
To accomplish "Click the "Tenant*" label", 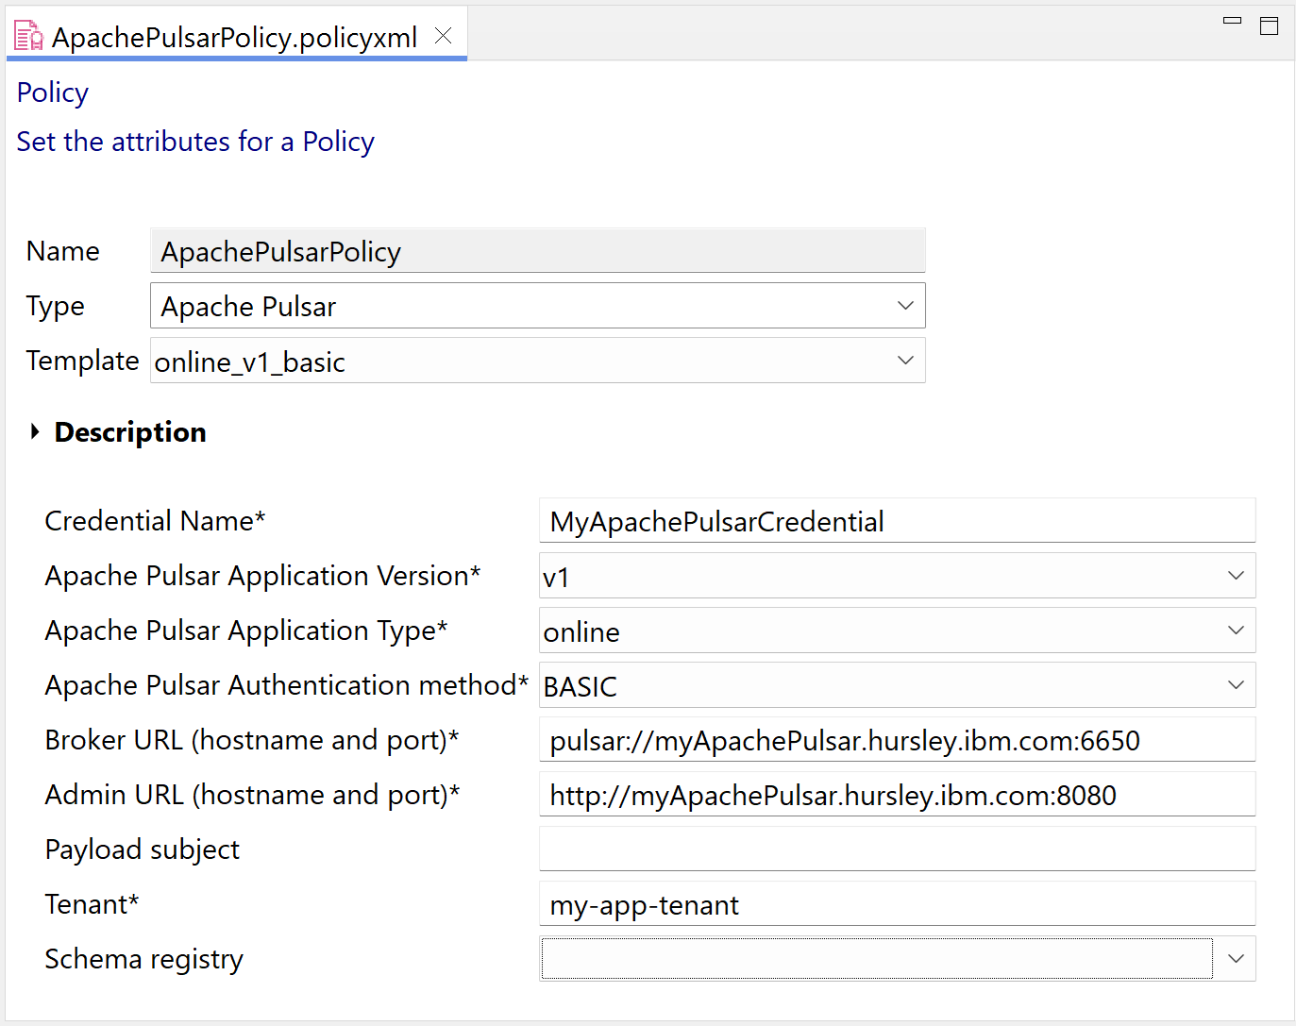I will 93,904.
